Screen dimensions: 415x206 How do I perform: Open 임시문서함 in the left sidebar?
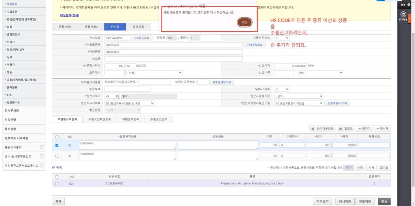click(12, 110)
